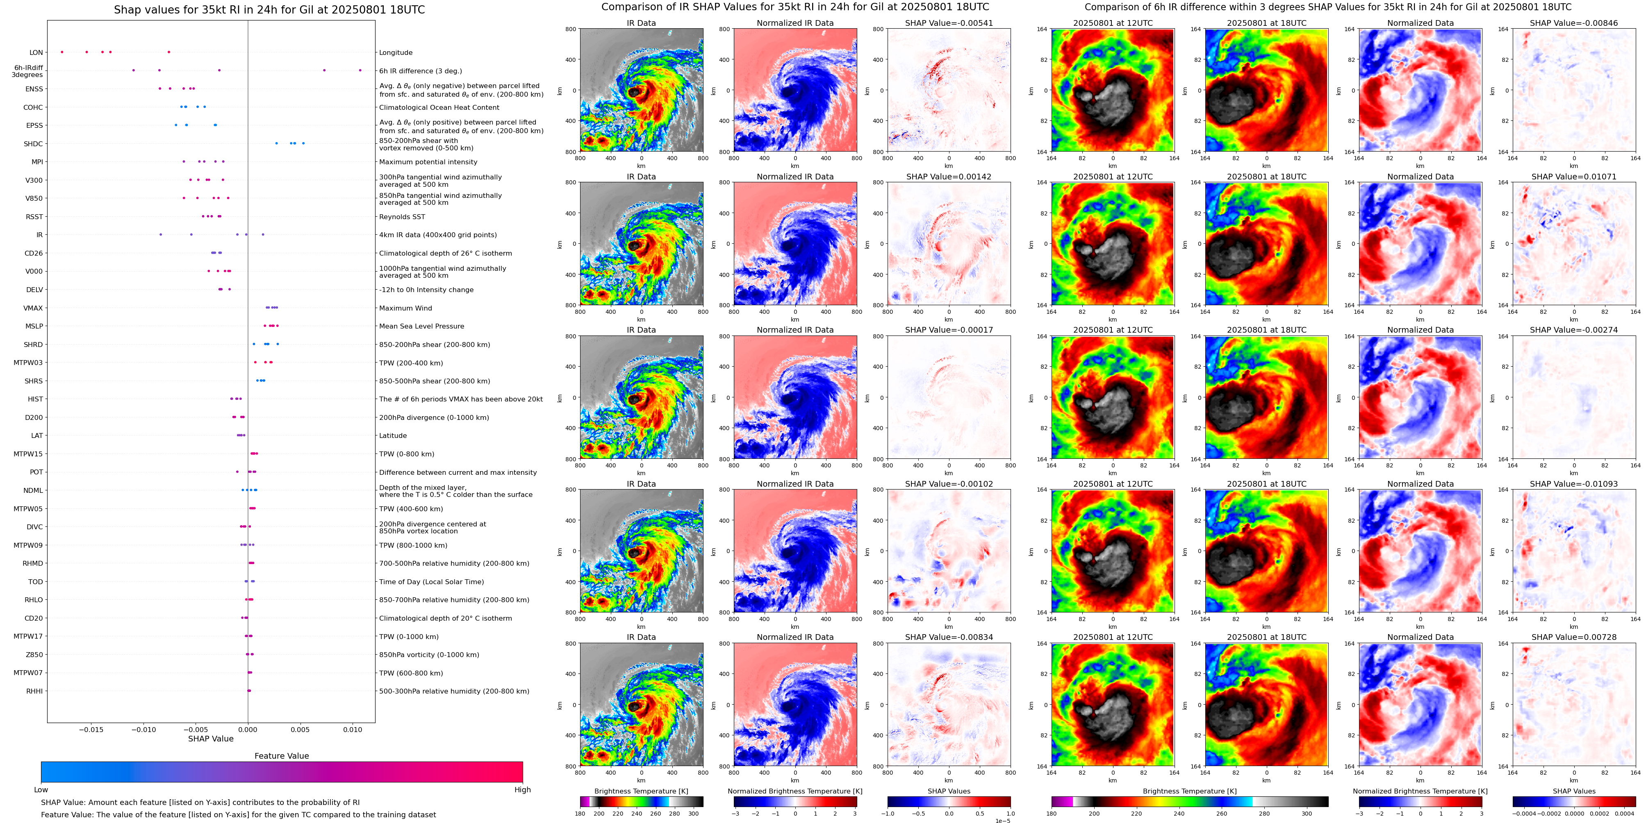Click the Shap values for 35kt RI title
Viewport: 1646px width, 823px height.
269,9
